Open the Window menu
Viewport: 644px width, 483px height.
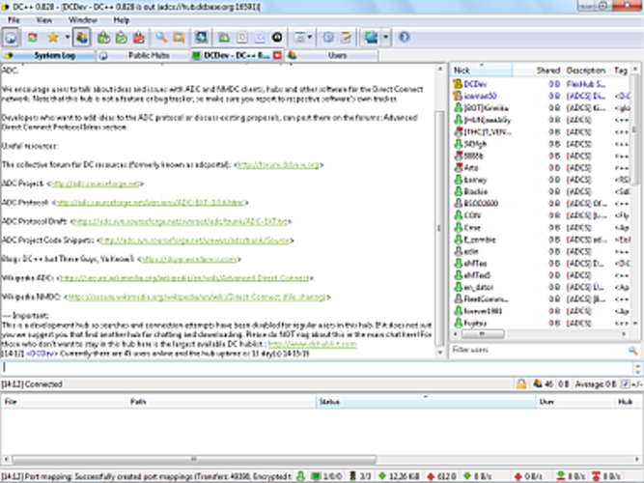[x=83, y=20]
